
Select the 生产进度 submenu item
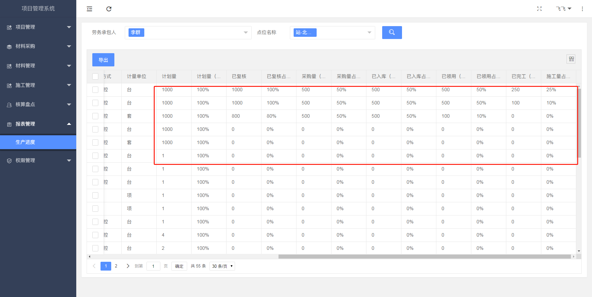click(x=38, y=142)
